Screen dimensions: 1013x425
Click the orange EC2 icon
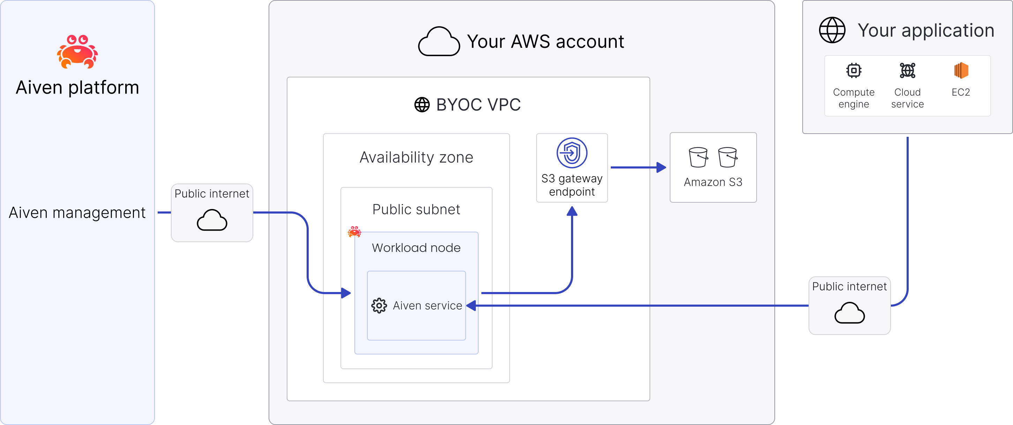click(960, 70)
